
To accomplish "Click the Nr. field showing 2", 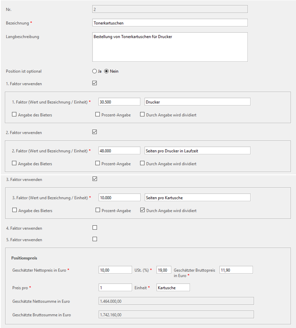I will coord(170,9).
